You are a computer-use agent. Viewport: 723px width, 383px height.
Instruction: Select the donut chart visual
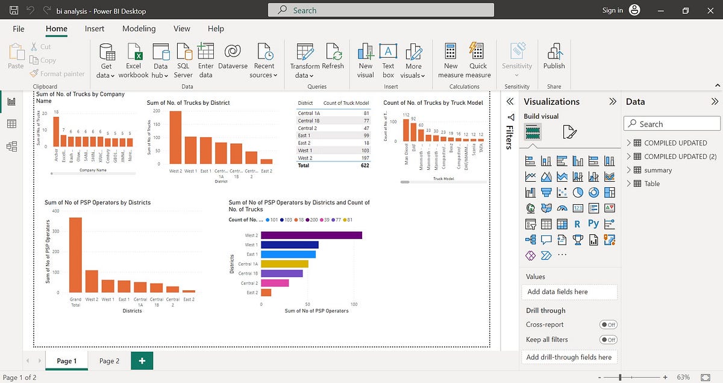click(593, 191)
